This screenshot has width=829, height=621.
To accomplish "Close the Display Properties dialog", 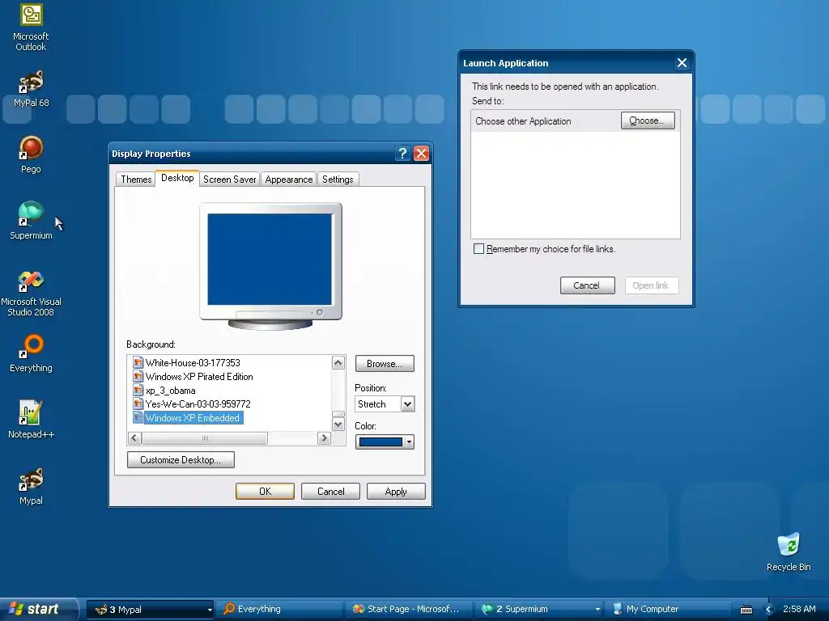I will [x=421, y=154].
